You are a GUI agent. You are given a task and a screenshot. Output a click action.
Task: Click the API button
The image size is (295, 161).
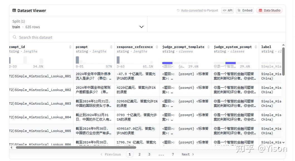pos(228,10)
